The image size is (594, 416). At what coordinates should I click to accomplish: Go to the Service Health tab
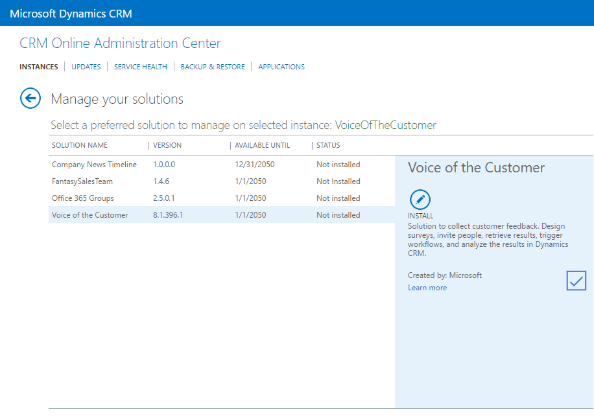tap(141, 67)
